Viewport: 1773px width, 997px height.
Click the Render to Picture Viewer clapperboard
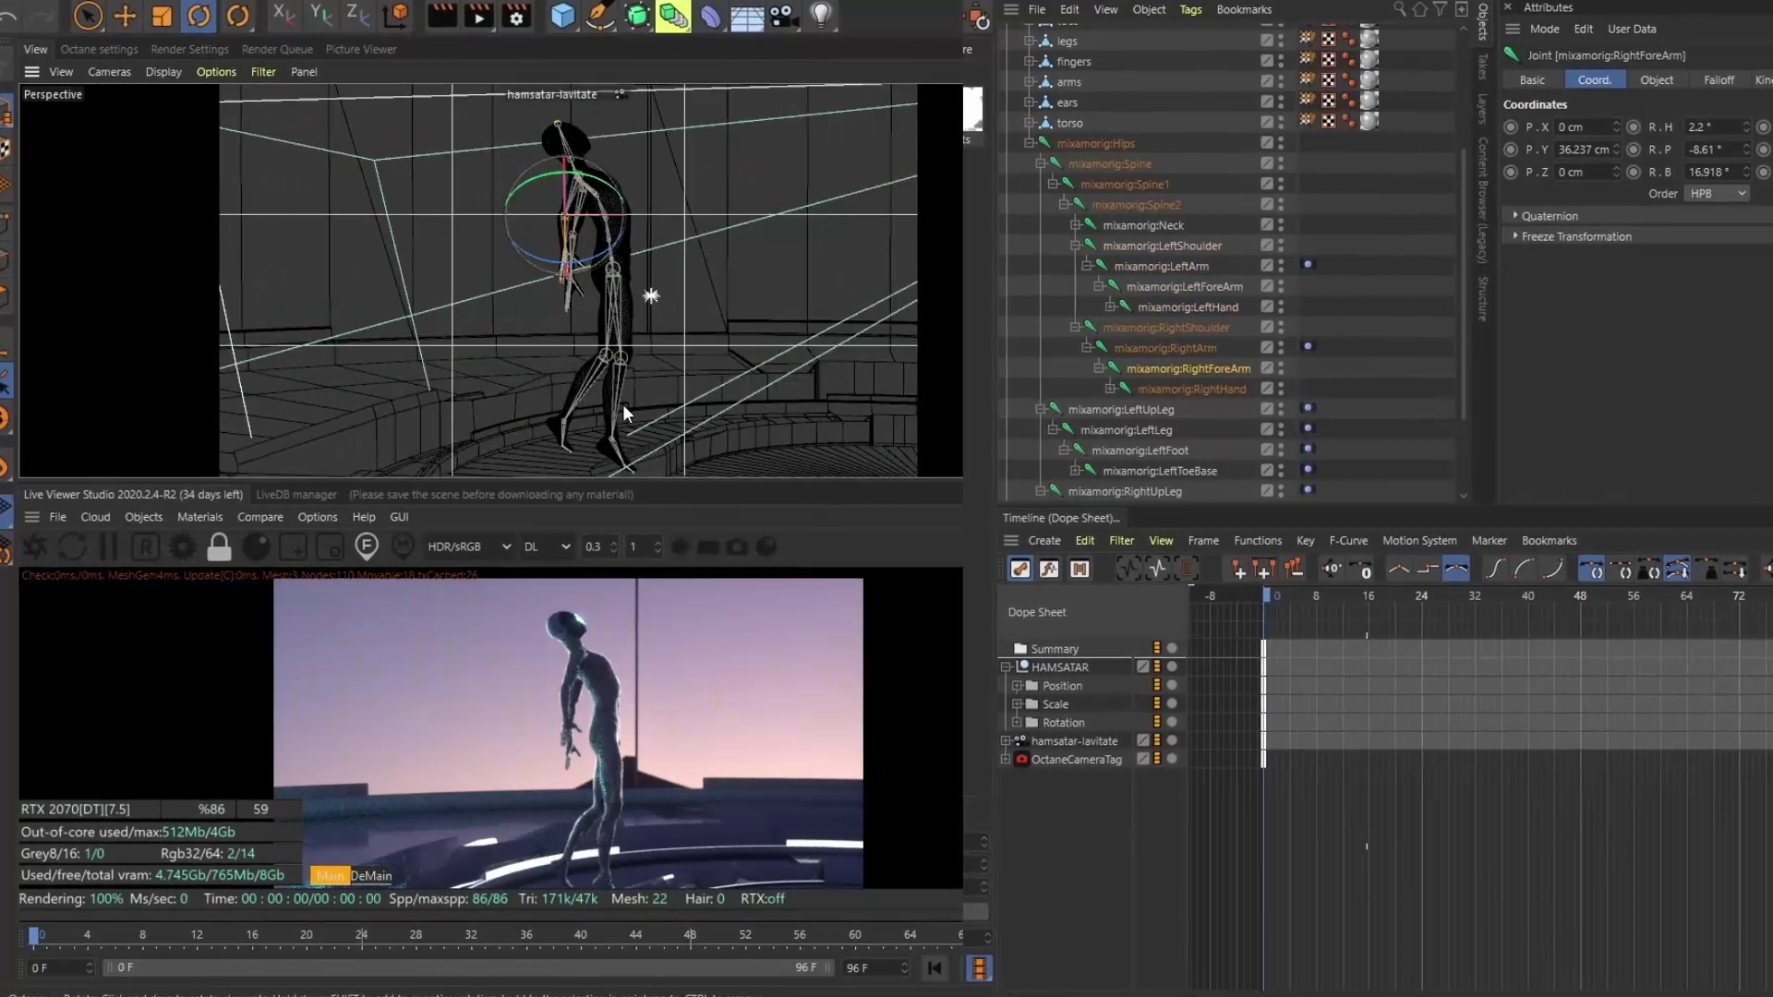(x=479, y=16)
